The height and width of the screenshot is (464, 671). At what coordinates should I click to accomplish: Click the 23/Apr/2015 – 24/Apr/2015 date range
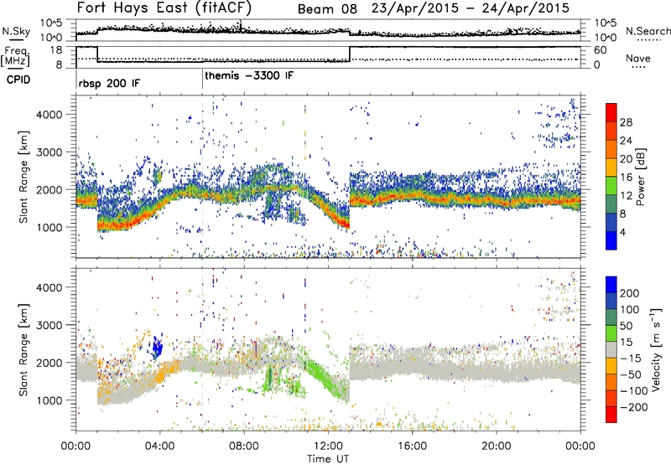[x=471, y=8]
